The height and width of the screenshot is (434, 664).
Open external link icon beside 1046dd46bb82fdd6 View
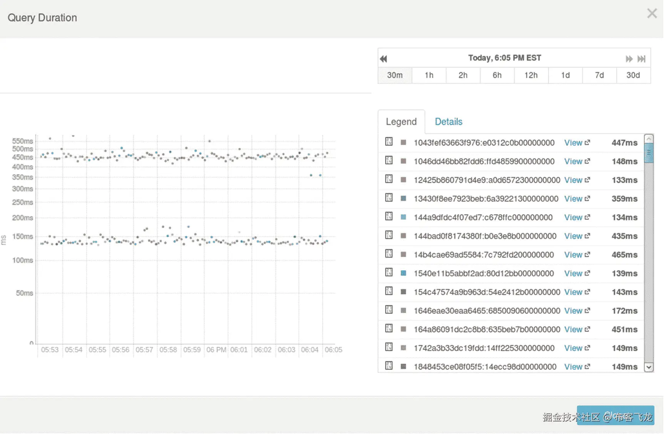[x=587, y=161]
